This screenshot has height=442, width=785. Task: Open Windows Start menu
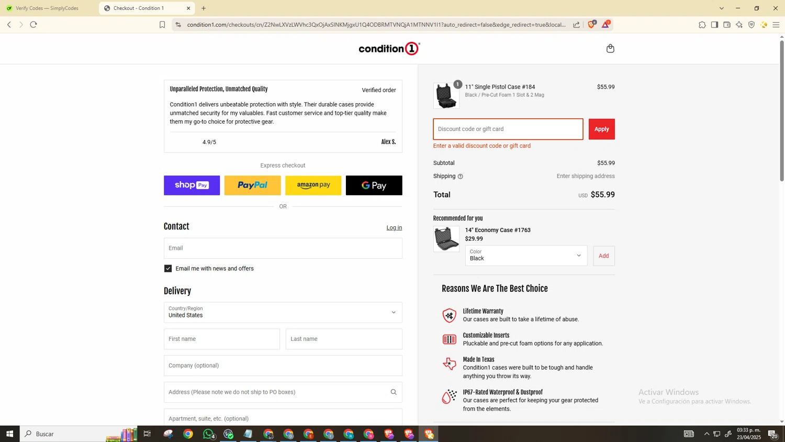click(x=9, y=434)
